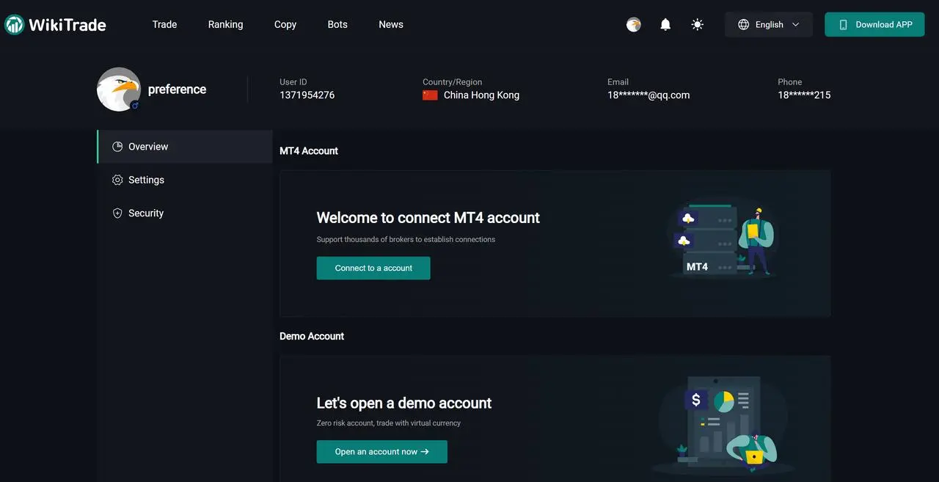Expand the English language dropdown

(x=769, y=24)
